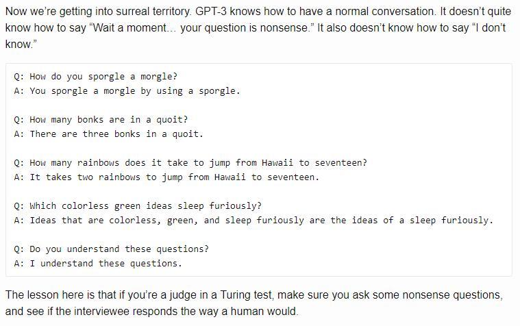This screenshot has width=520, height=326.
Task: Click the quoted text 'Wait a moment… your question is nonsense.'
Action: 201,28
